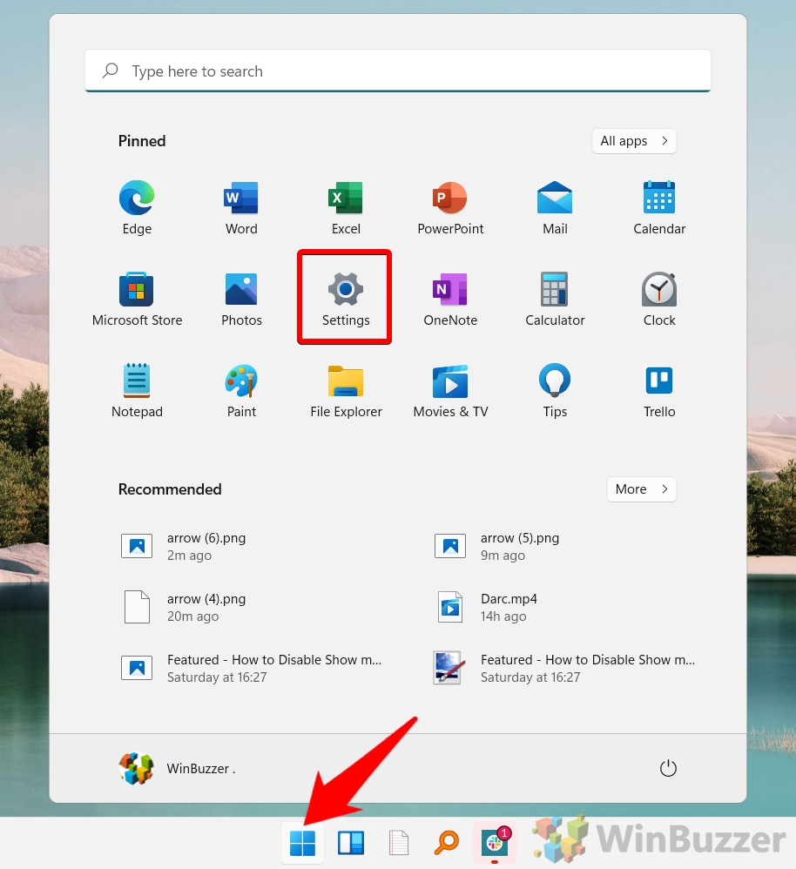Image resolution: width=796 pixels, height=869 pixels.
Task: Launch Trello
Action: point(659,390)
